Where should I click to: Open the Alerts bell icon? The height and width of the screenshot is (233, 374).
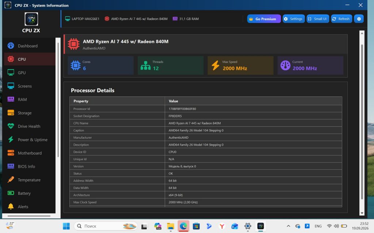pyautogui.click(x=11, y=206)
